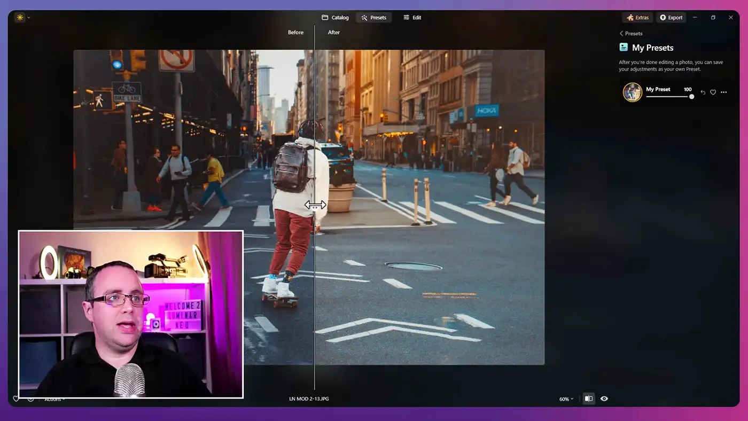Click the Export button
748x421 pixels.
671,18
